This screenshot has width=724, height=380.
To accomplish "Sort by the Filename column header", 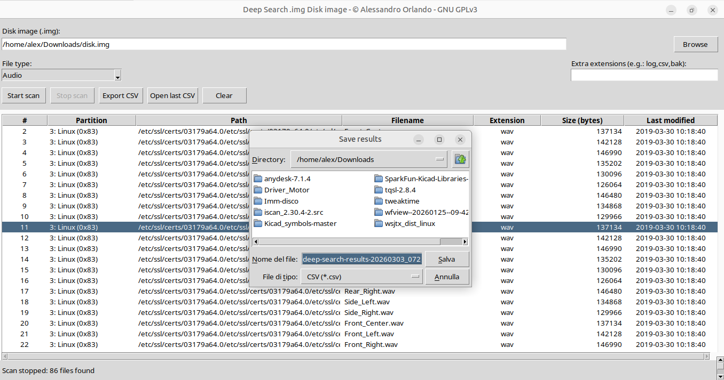I will (407, 120).
